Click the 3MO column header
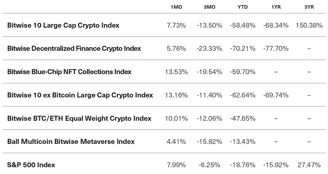 210,7
